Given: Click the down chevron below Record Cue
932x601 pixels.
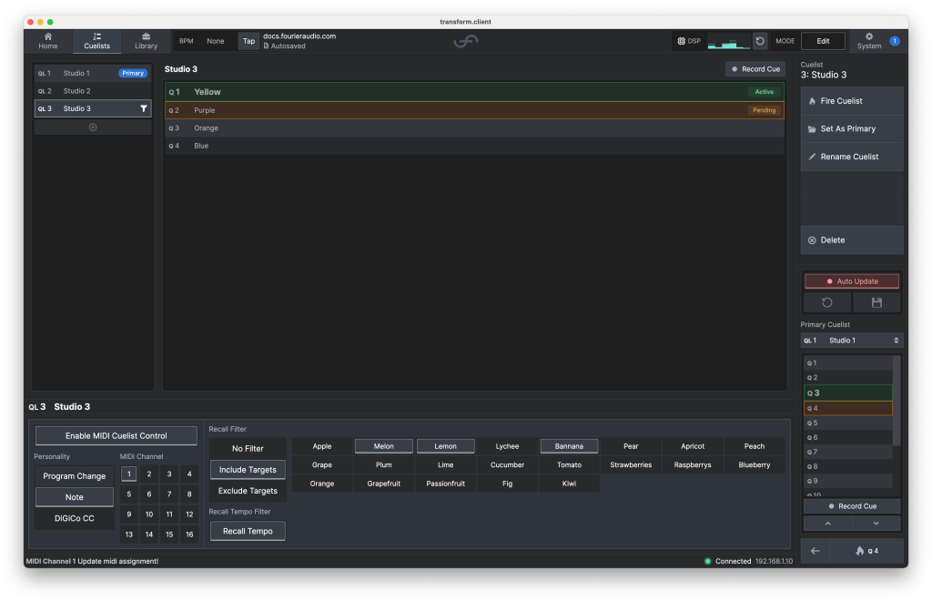Looking at the screenshot, I should click(876, 524).
